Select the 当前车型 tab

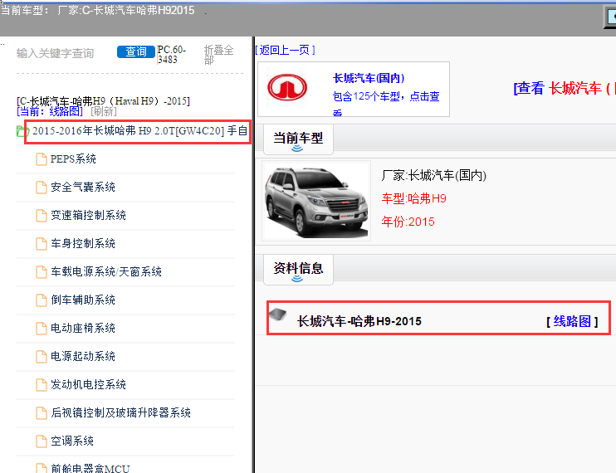[x=298, y=139]
